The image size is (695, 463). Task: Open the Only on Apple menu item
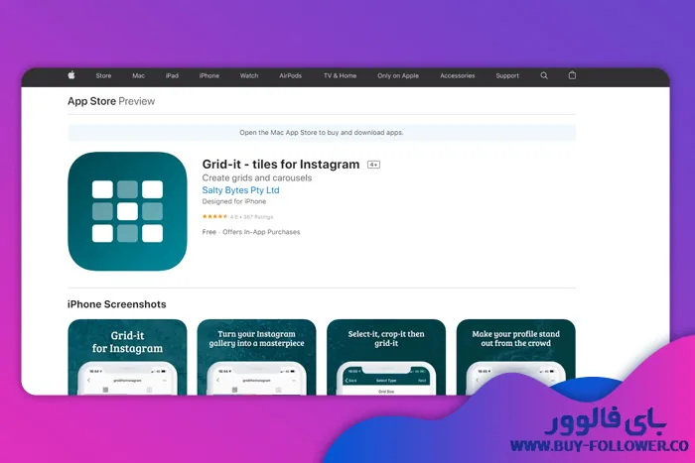pyautogui.click(x=398, y=75)
